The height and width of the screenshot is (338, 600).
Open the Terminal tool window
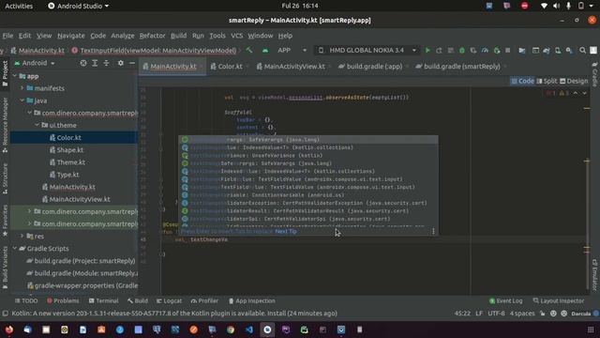103,300
